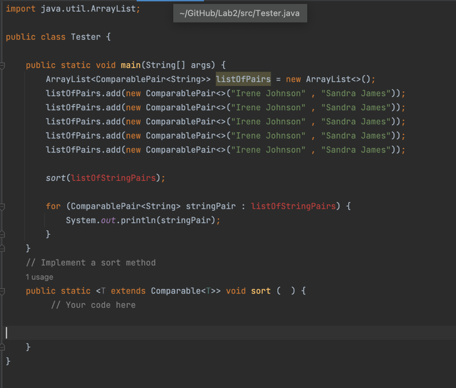
Task: Click the 'main' method name
Action: (131, 65)
